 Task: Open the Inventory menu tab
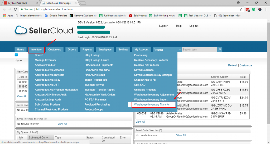click(x=36, y=50)
